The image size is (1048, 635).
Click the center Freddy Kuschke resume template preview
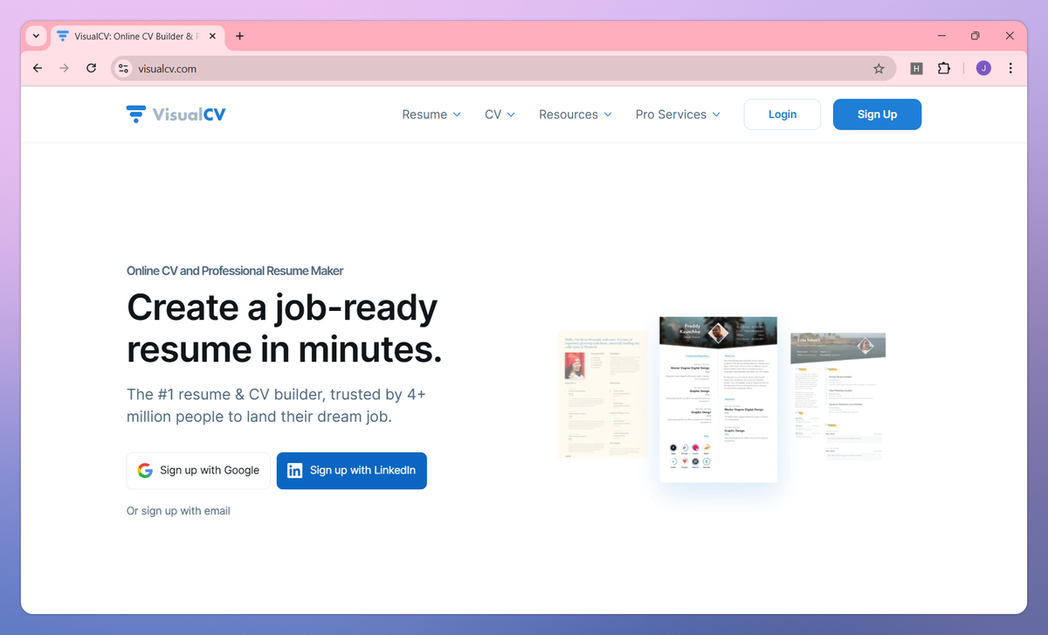718,399
